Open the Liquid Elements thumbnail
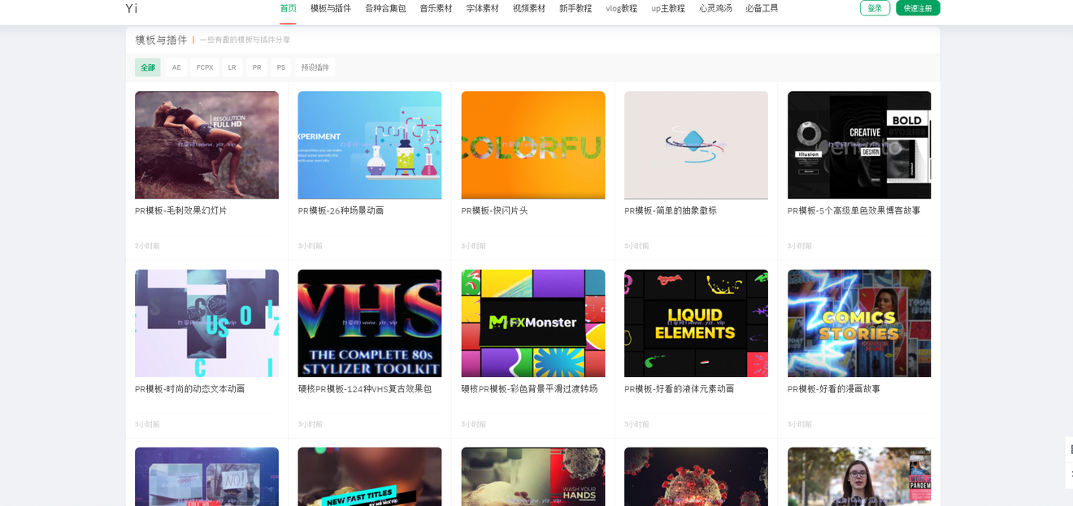 click(x=696, y=323)
